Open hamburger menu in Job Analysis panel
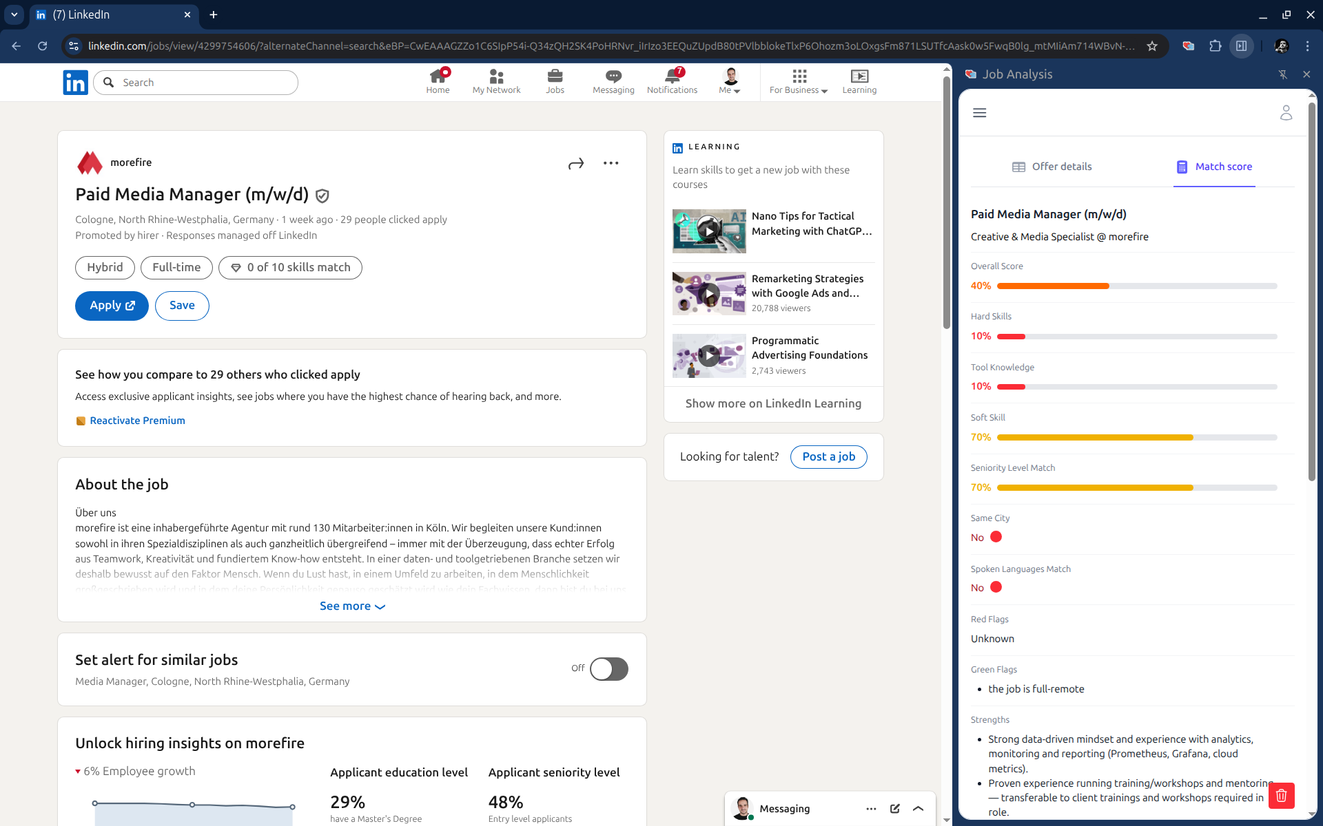 point(979,113)
